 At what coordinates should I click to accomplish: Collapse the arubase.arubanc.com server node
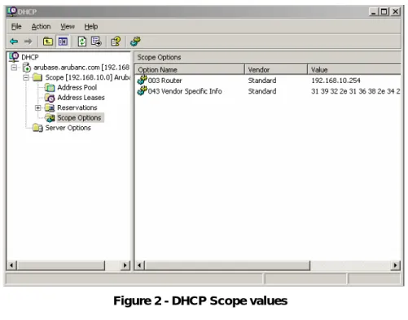[x=14, y=68]
